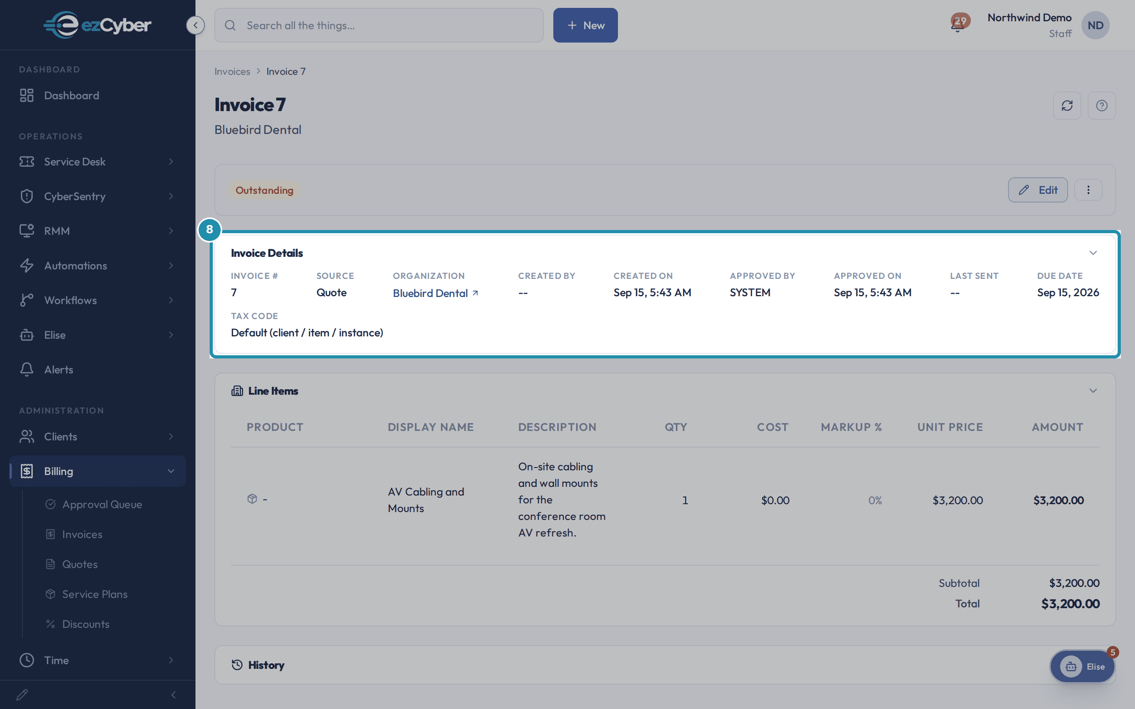Open Quotes under Billing

point(80,564)
